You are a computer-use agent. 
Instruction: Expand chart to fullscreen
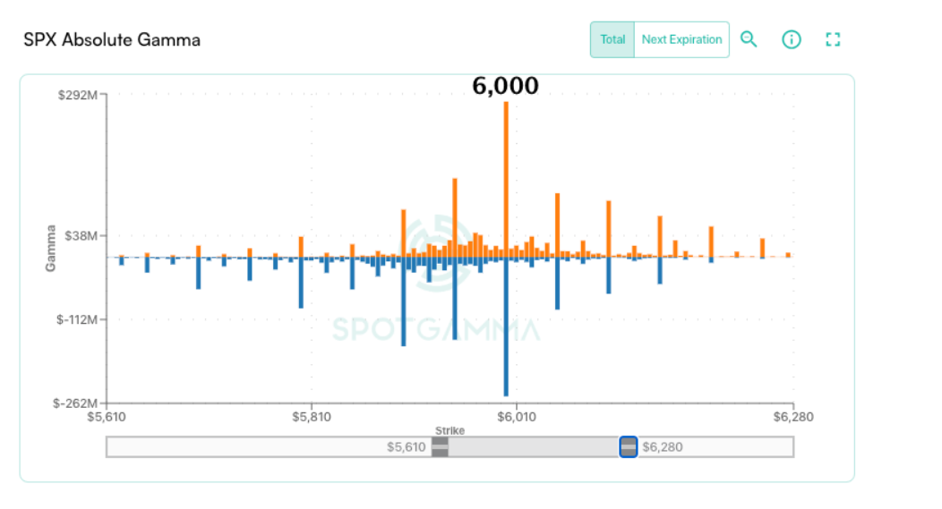pyautogui.click(x=833, y=39)
